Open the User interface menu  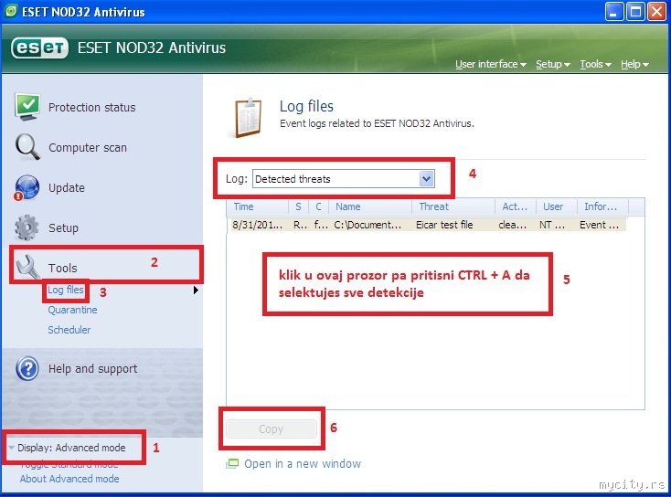click(x=490, y=64)
